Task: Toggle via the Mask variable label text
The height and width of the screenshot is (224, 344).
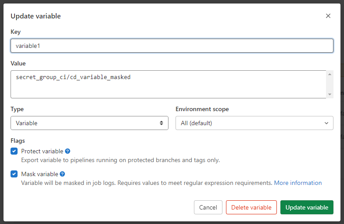Action: point(39,174)
